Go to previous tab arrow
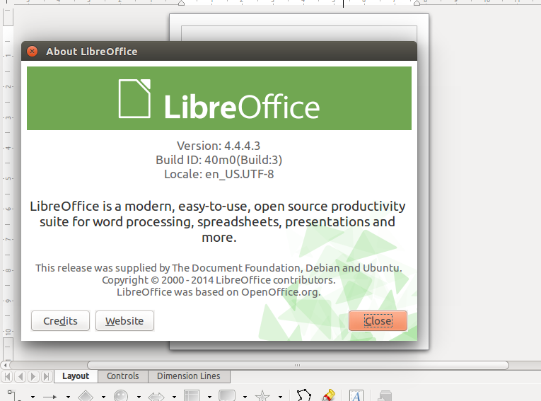This screenshot has height=401, width=541. (21, 376)
